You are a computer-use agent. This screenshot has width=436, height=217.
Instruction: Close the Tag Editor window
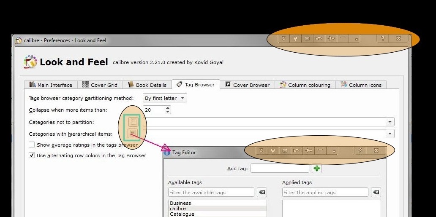click(376, 150)
